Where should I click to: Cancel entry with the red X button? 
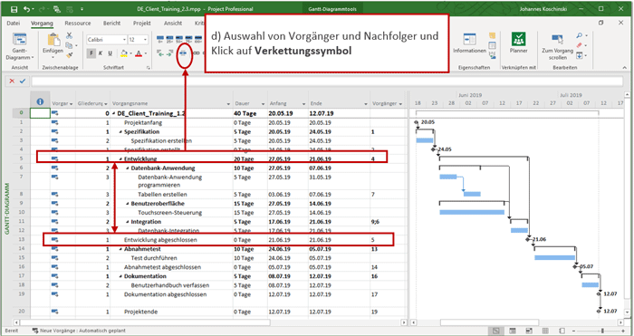[x=12, y=81]
